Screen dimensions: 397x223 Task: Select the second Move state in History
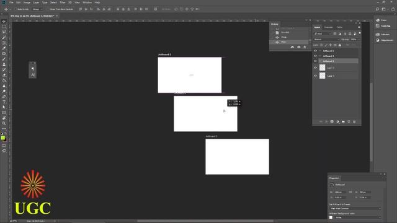290,42
